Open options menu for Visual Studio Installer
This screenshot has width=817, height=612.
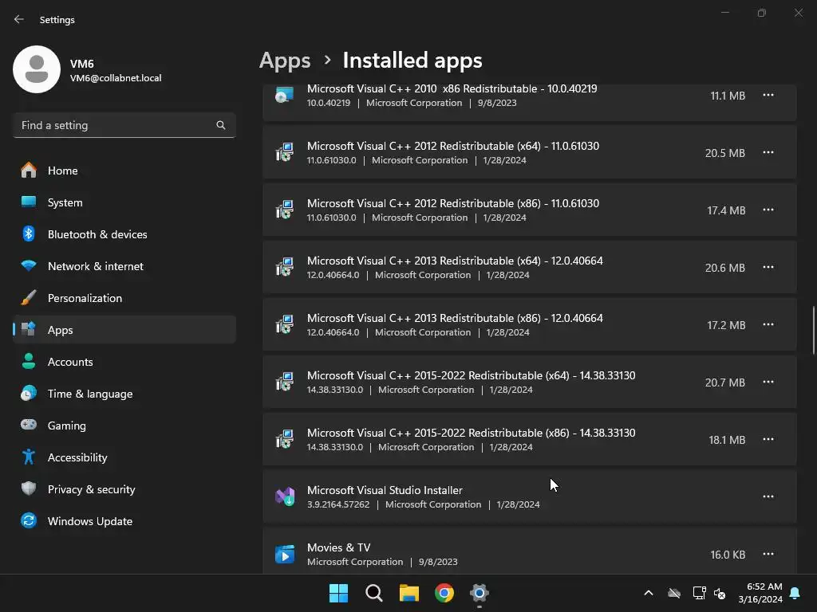(x=768, y=496)
